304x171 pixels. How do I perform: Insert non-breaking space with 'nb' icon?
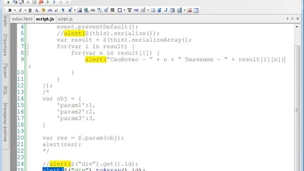tap(50, 10)
